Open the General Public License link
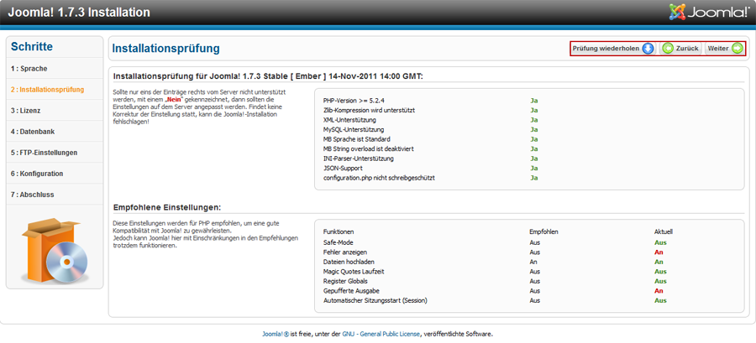Viewport: 756px width, 343px height. (391, 334)
